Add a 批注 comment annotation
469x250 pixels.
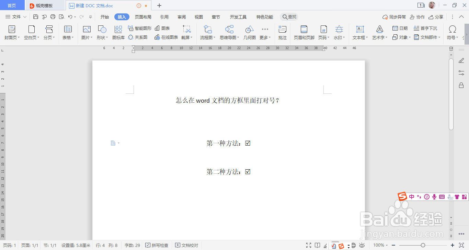point(282,33)
